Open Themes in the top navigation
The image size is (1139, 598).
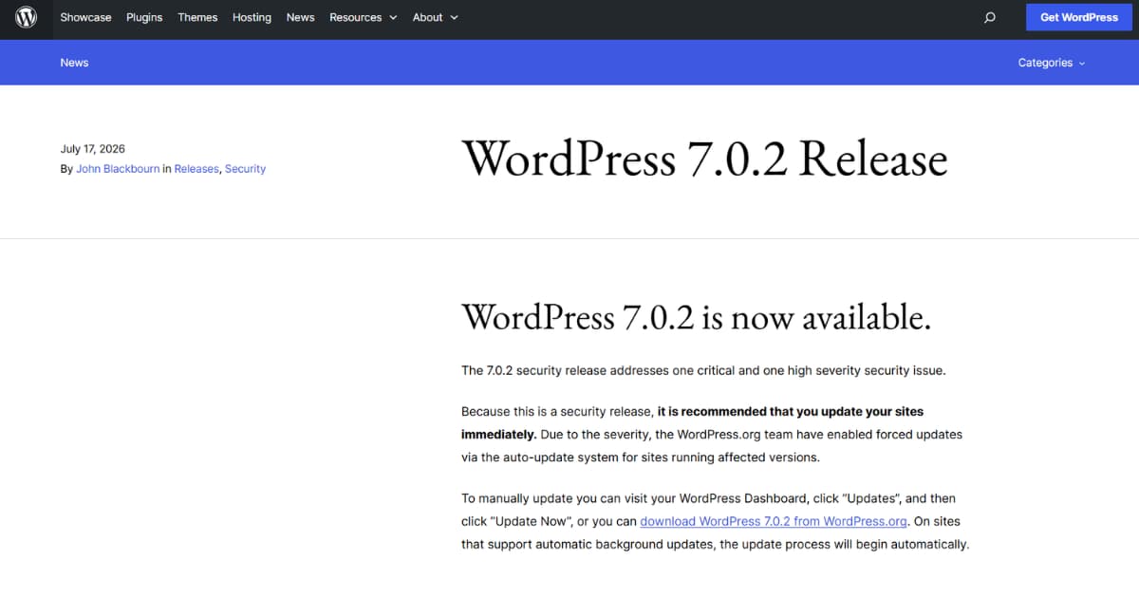tap(197, 17)
